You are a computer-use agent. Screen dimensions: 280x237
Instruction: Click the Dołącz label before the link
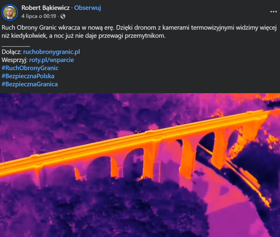point(12,52)
